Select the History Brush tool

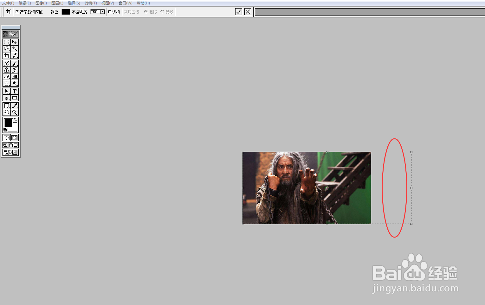[15, 70]
